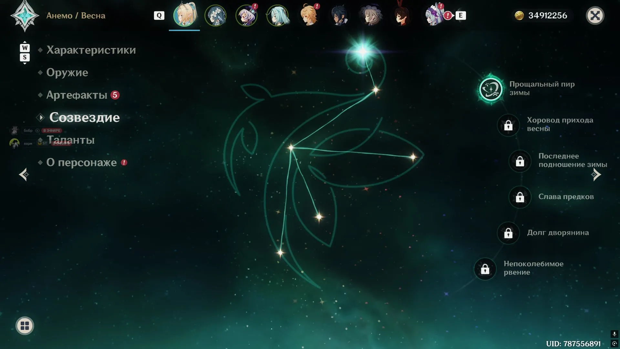The width and height of the screenshot is (620, 349).
Task: Select the locked constellation Последнее подношение зимы
Action: pyautogui.click(x=520, y=161)
